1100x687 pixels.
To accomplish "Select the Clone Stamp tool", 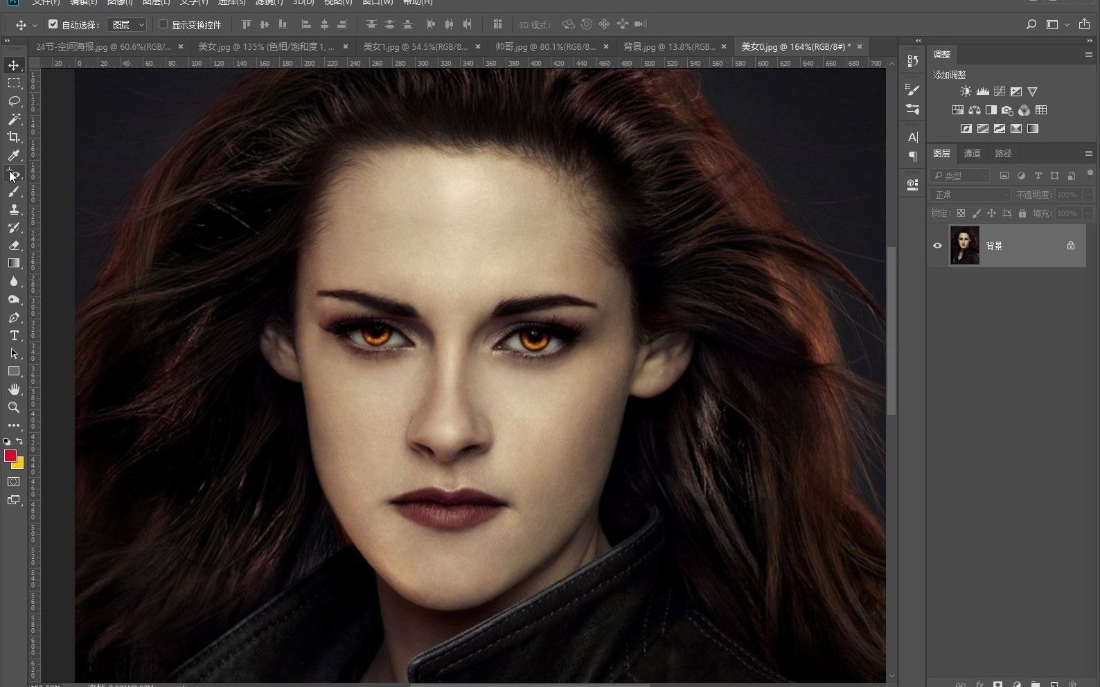I will (x=14, y=209).
